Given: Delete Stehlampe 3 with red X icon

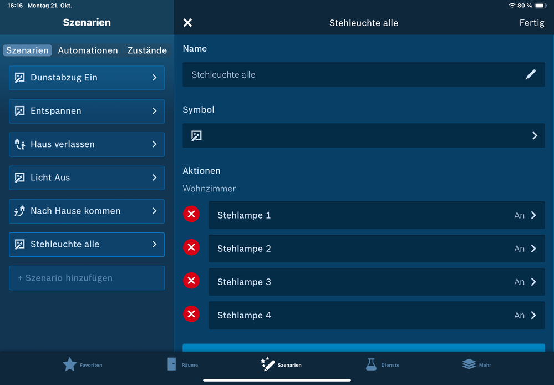Looking at the screenshot, I should 191,281.
